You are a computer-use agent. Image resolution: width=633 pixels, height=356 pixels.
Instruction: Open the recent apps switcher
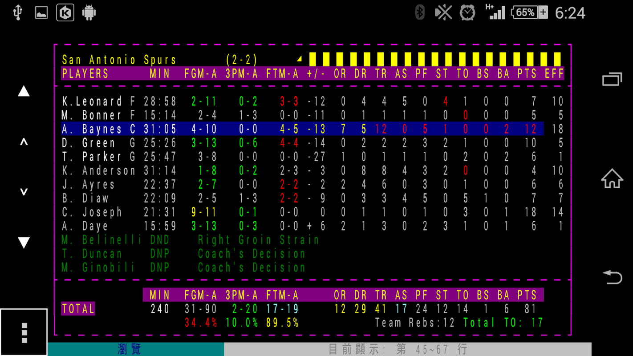pos(612,80)
